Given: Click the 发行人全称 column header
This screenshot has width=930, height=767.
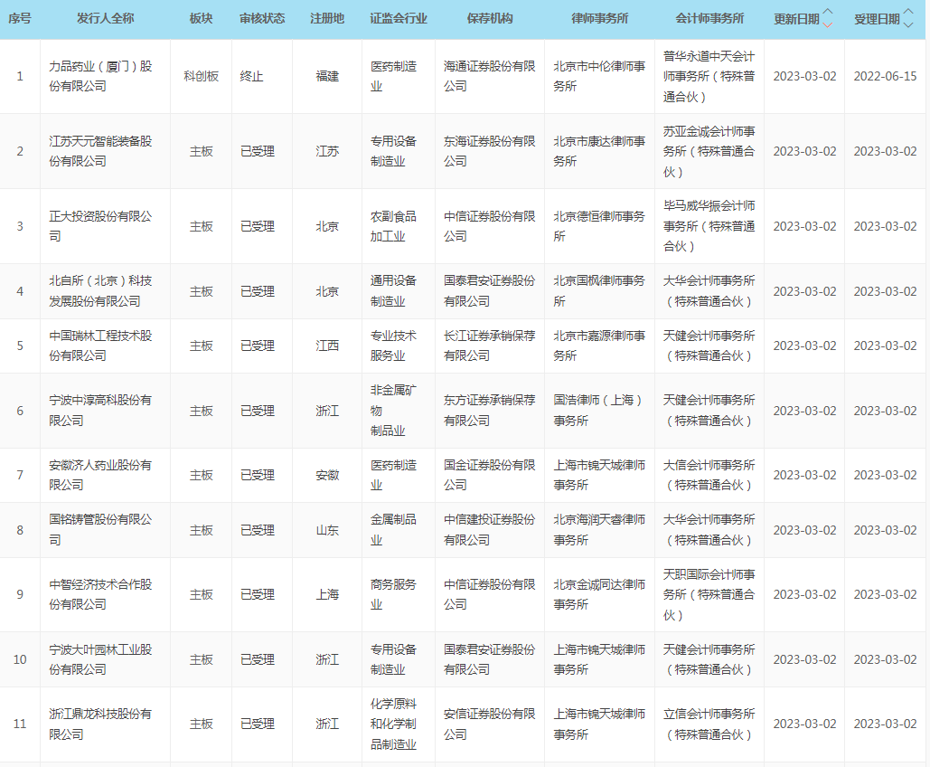Looking at the screenshot, I should click(105, 19).
